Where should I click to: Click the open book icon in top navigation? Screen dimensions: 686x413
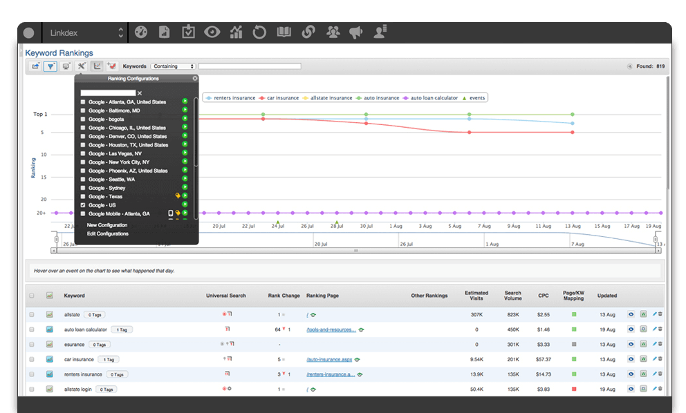point(284,32)
